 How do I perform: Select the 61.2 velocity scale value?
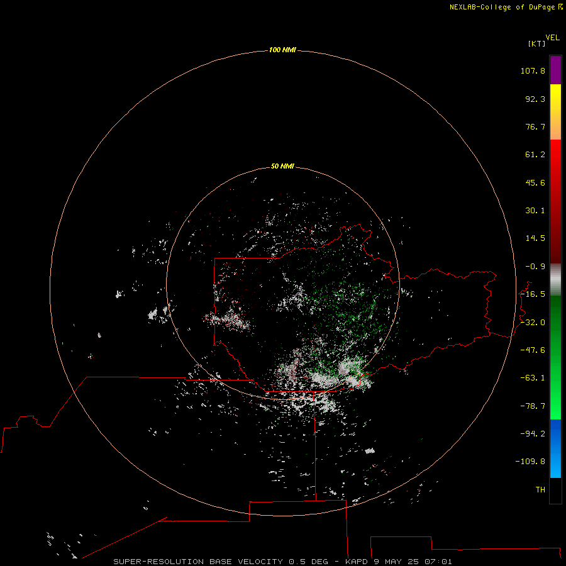535,155
